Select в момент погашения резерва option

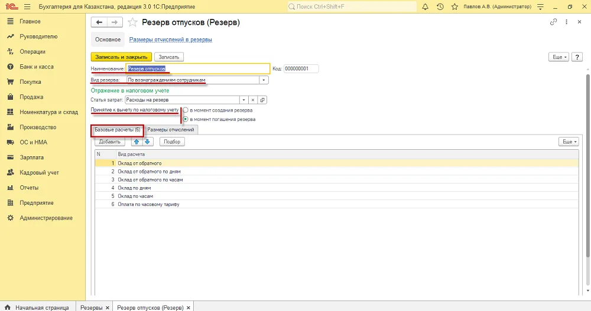[186, 119]
